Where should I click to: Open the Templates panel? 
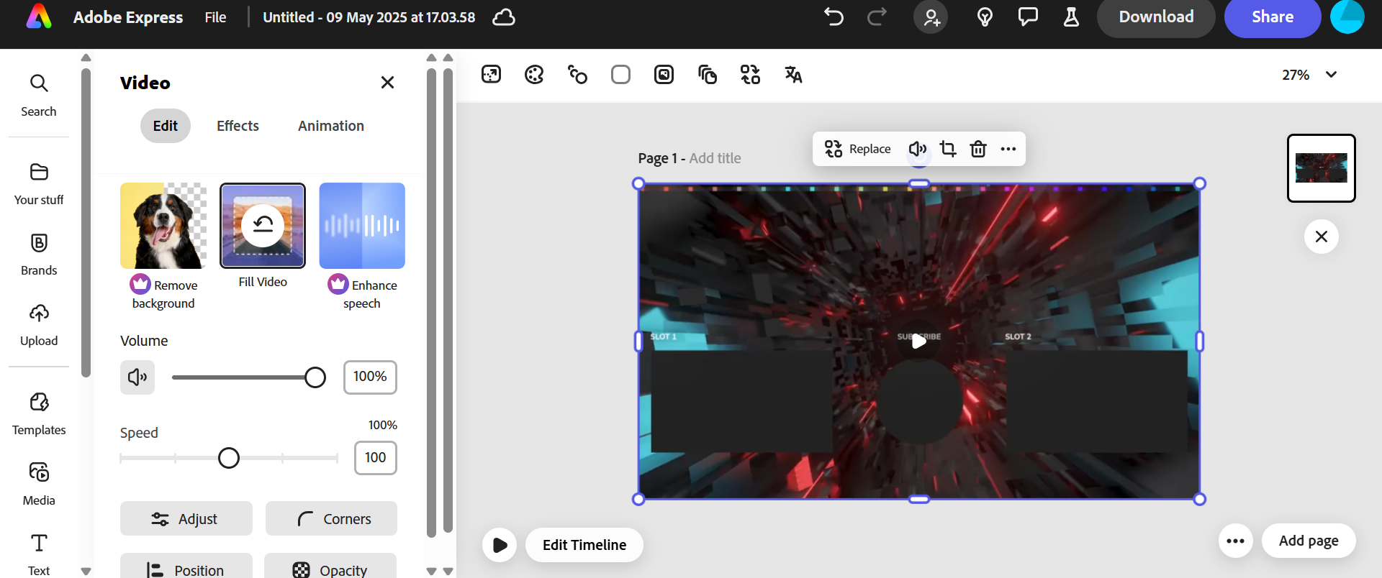coord(39,414)
